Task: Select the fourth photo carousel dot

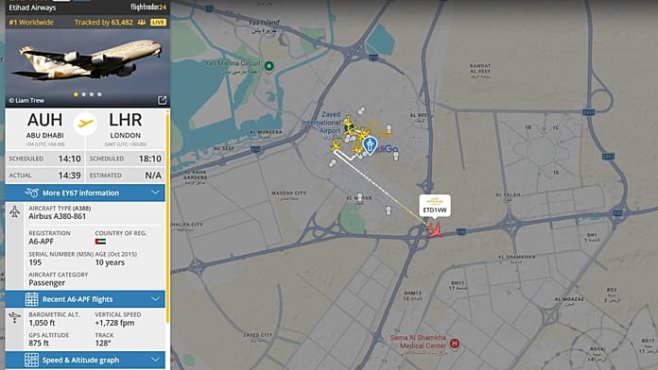Action: pos(99,94)
